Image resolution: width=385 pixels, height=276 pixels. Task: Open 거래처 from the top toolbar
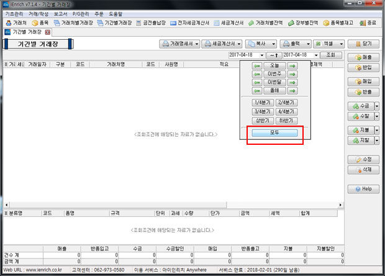pos(16,23)
